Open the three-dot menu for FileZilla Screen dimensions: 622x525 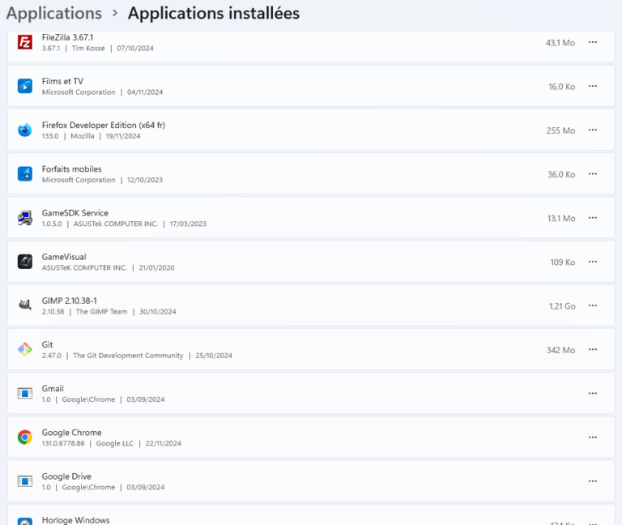593,42
